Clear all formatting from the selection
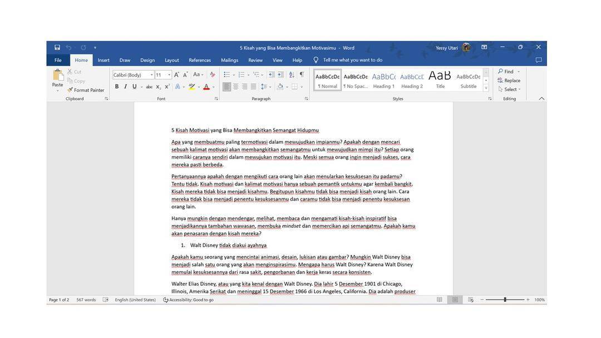The width and height of the screenshot is (601, 338). point(213,74)
